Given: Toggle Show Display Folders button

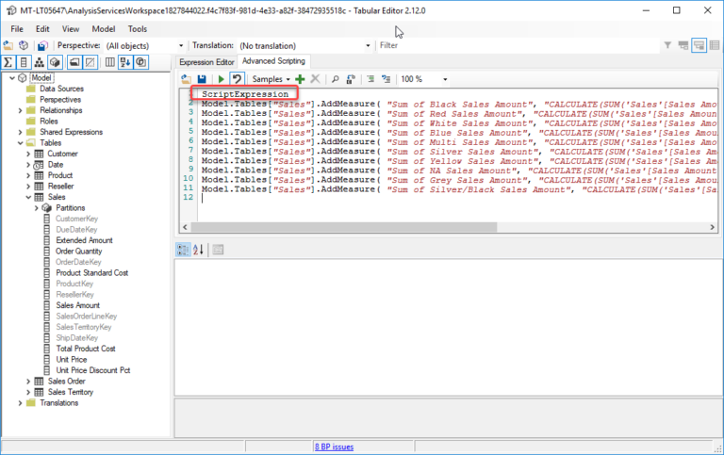Looking at the screenshot, I should tap(74, 62).
